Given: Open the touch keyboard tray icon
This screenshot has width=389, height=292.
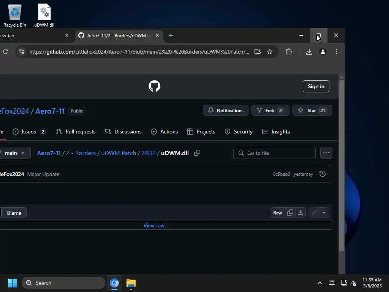Looking at the screenshot, I should 332,283.
